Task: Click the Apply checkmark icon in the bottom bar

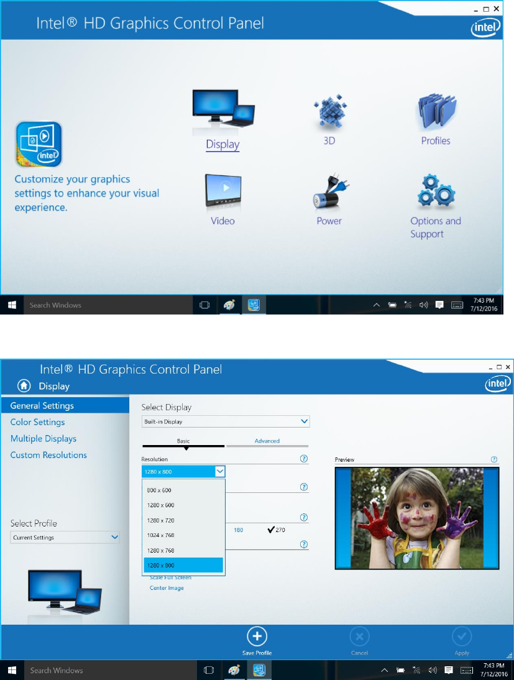Action: (462, 636)
